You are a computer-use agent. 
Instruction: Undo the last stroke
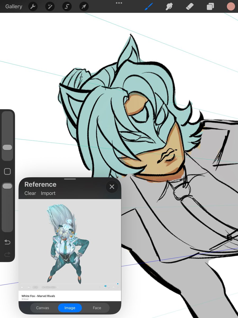tap(7, 242)
